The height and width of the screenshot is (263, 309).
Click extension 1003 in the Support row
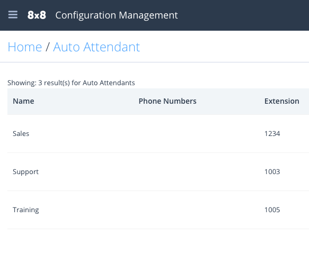point(272,172)
